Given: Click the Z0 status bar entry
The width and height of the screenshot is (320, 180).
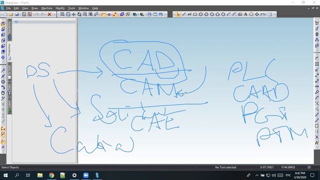Looking at the screenshot, I should 309,167.
